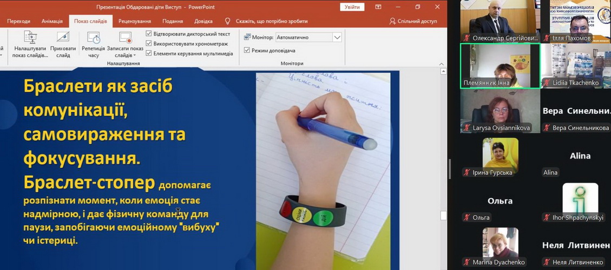Collapse the ribbon with the chevron arrow

[x=441, y=64]
